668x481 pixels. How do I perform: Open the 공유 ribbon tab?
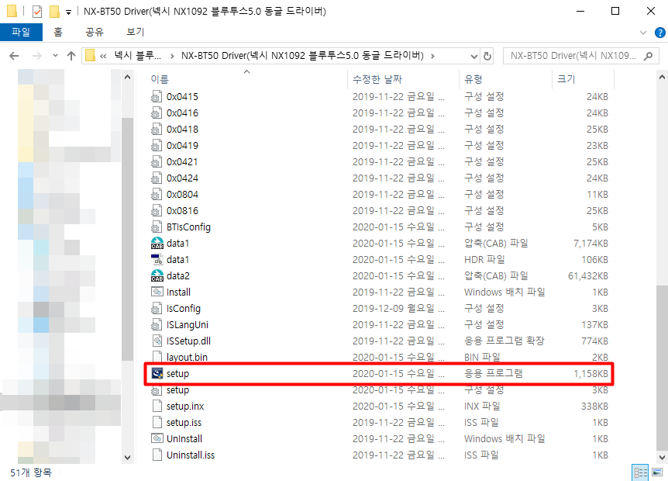(95, 32)
